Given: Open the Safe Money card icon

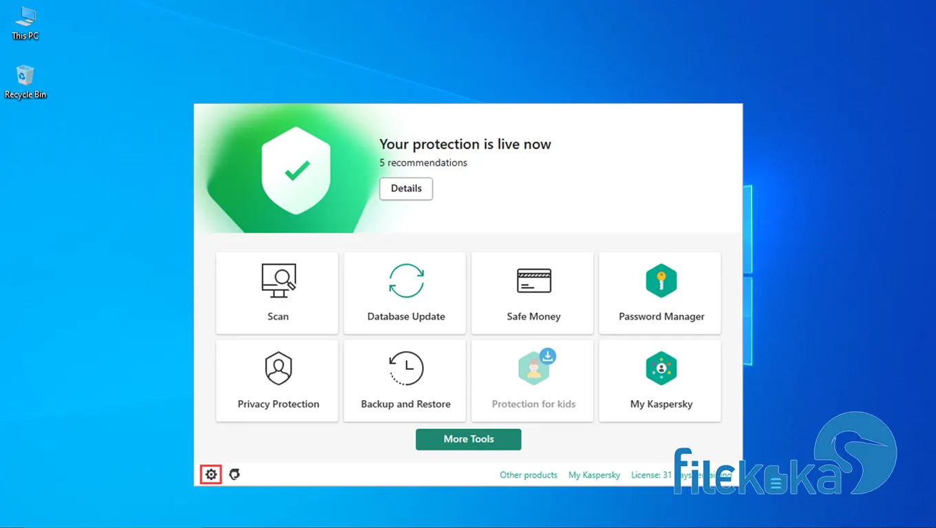Looking at the screenshot, I should [534, 280].
